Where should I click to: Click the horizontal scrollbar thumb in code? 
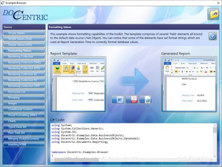[x=76, y=160]
